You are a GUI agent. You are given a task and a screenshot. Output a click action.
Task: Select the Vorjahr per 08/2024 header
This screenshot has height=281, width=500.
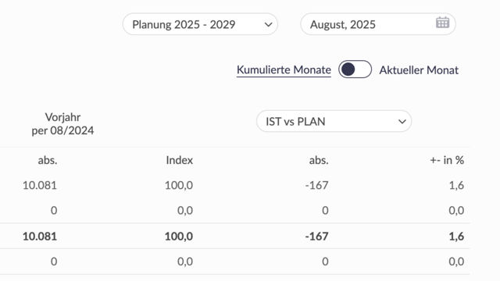[x=62, y=124]
